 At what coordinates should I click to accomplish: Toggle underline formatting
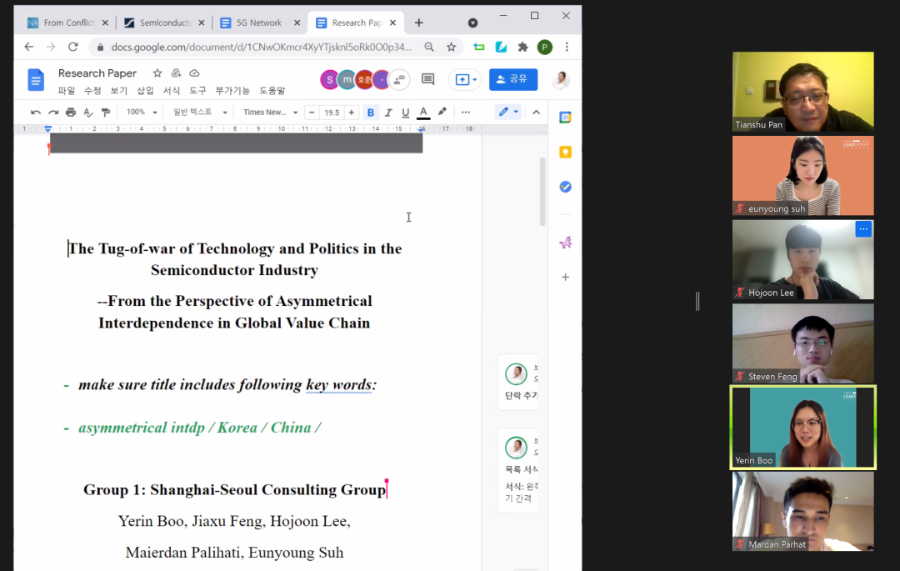405,113
